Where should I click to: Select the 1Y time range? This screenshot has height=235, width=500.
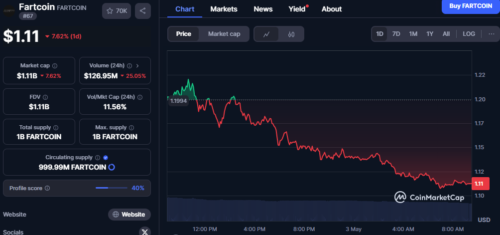(430, 34)
